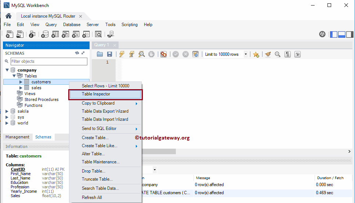Toggle auto-commit mode icon
Image resolution: width=355 pixels, height=203 pixels.
click(195, 54)
